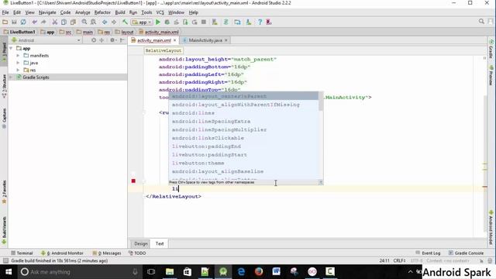This screenshot has height=279, width=496.
Task: Close the activity_main.xml tab
Action: point(174,40)
